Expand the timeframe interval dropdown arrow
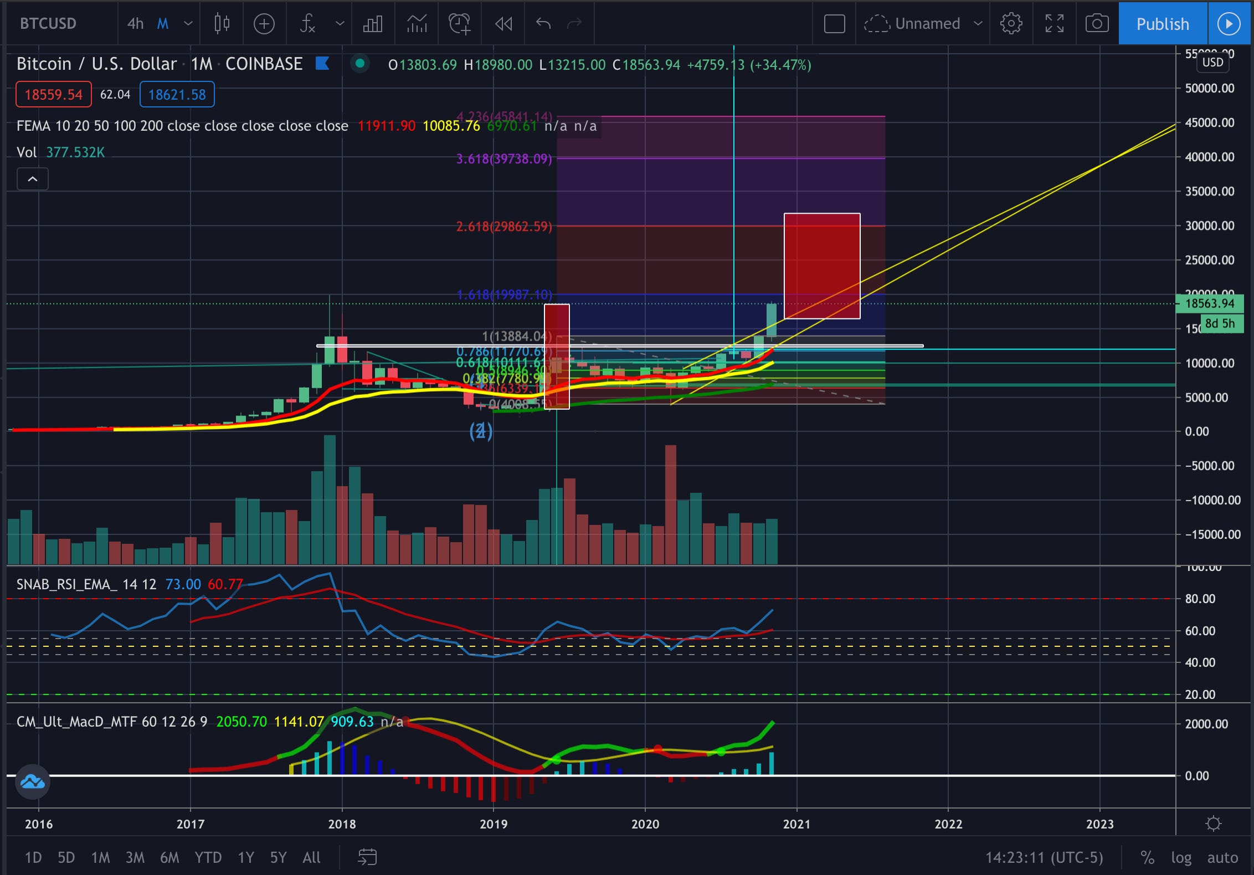This screenshot has width=1254, height=875. coord(188,23)
